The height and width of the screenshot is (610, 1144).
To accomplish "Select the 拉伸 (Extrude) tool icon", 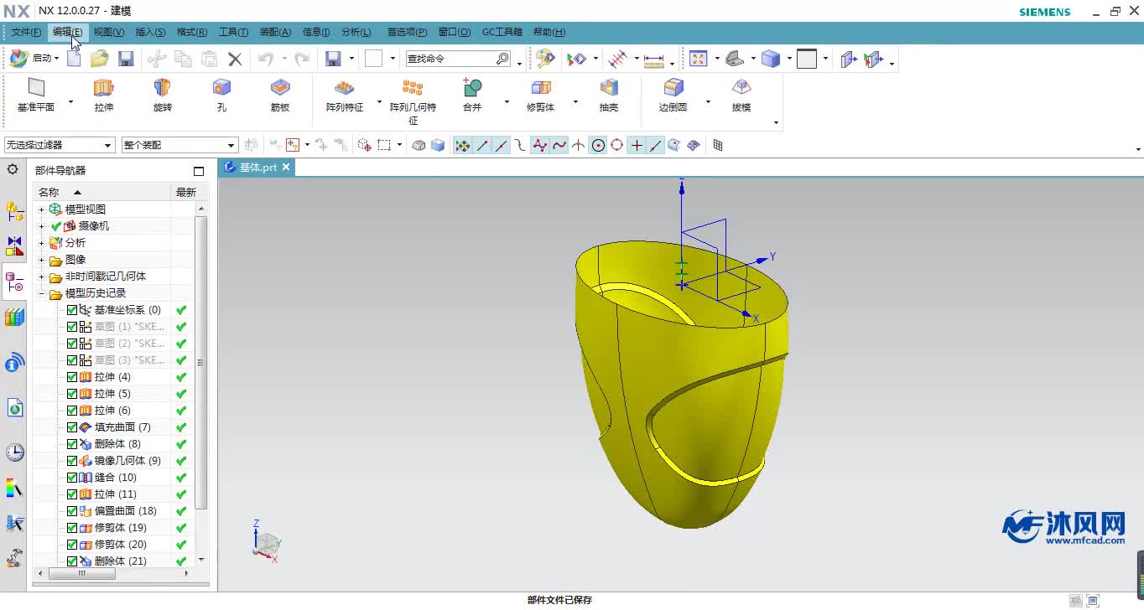I will [103, 88].
